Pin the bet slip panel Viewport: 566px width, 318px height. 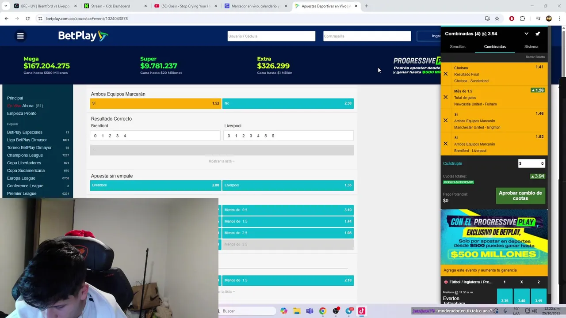point(538,34)
